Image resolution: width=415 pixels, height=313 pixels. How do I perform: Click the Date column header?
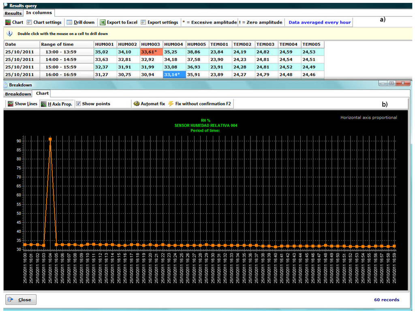pos(22,45)
